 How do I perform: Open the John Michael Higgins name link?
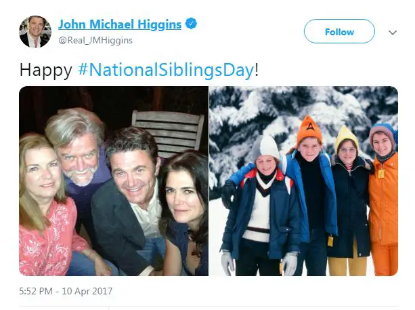[120, 24]
